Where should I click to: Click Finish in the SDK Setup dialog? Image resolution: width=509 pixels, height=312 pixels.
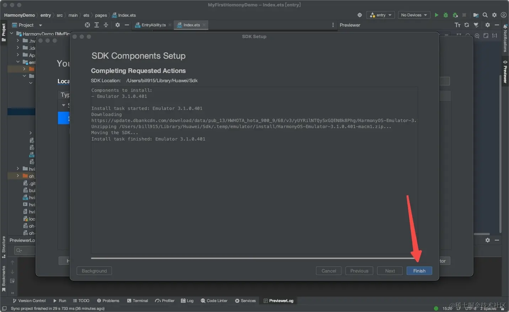click(x=419, y=271)
